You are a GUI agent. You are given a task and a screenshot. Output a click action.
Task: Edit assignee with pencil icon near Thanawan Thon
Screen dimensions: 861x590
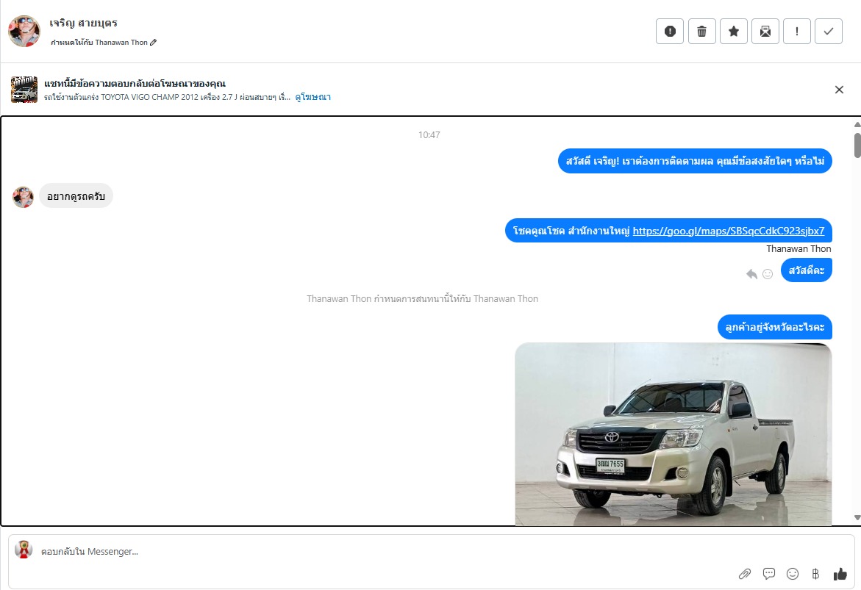tap(154, 43)
